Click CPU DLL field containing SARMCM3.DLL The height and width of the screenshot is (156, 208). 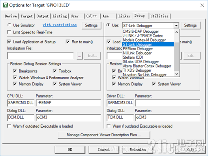point(21,103)
